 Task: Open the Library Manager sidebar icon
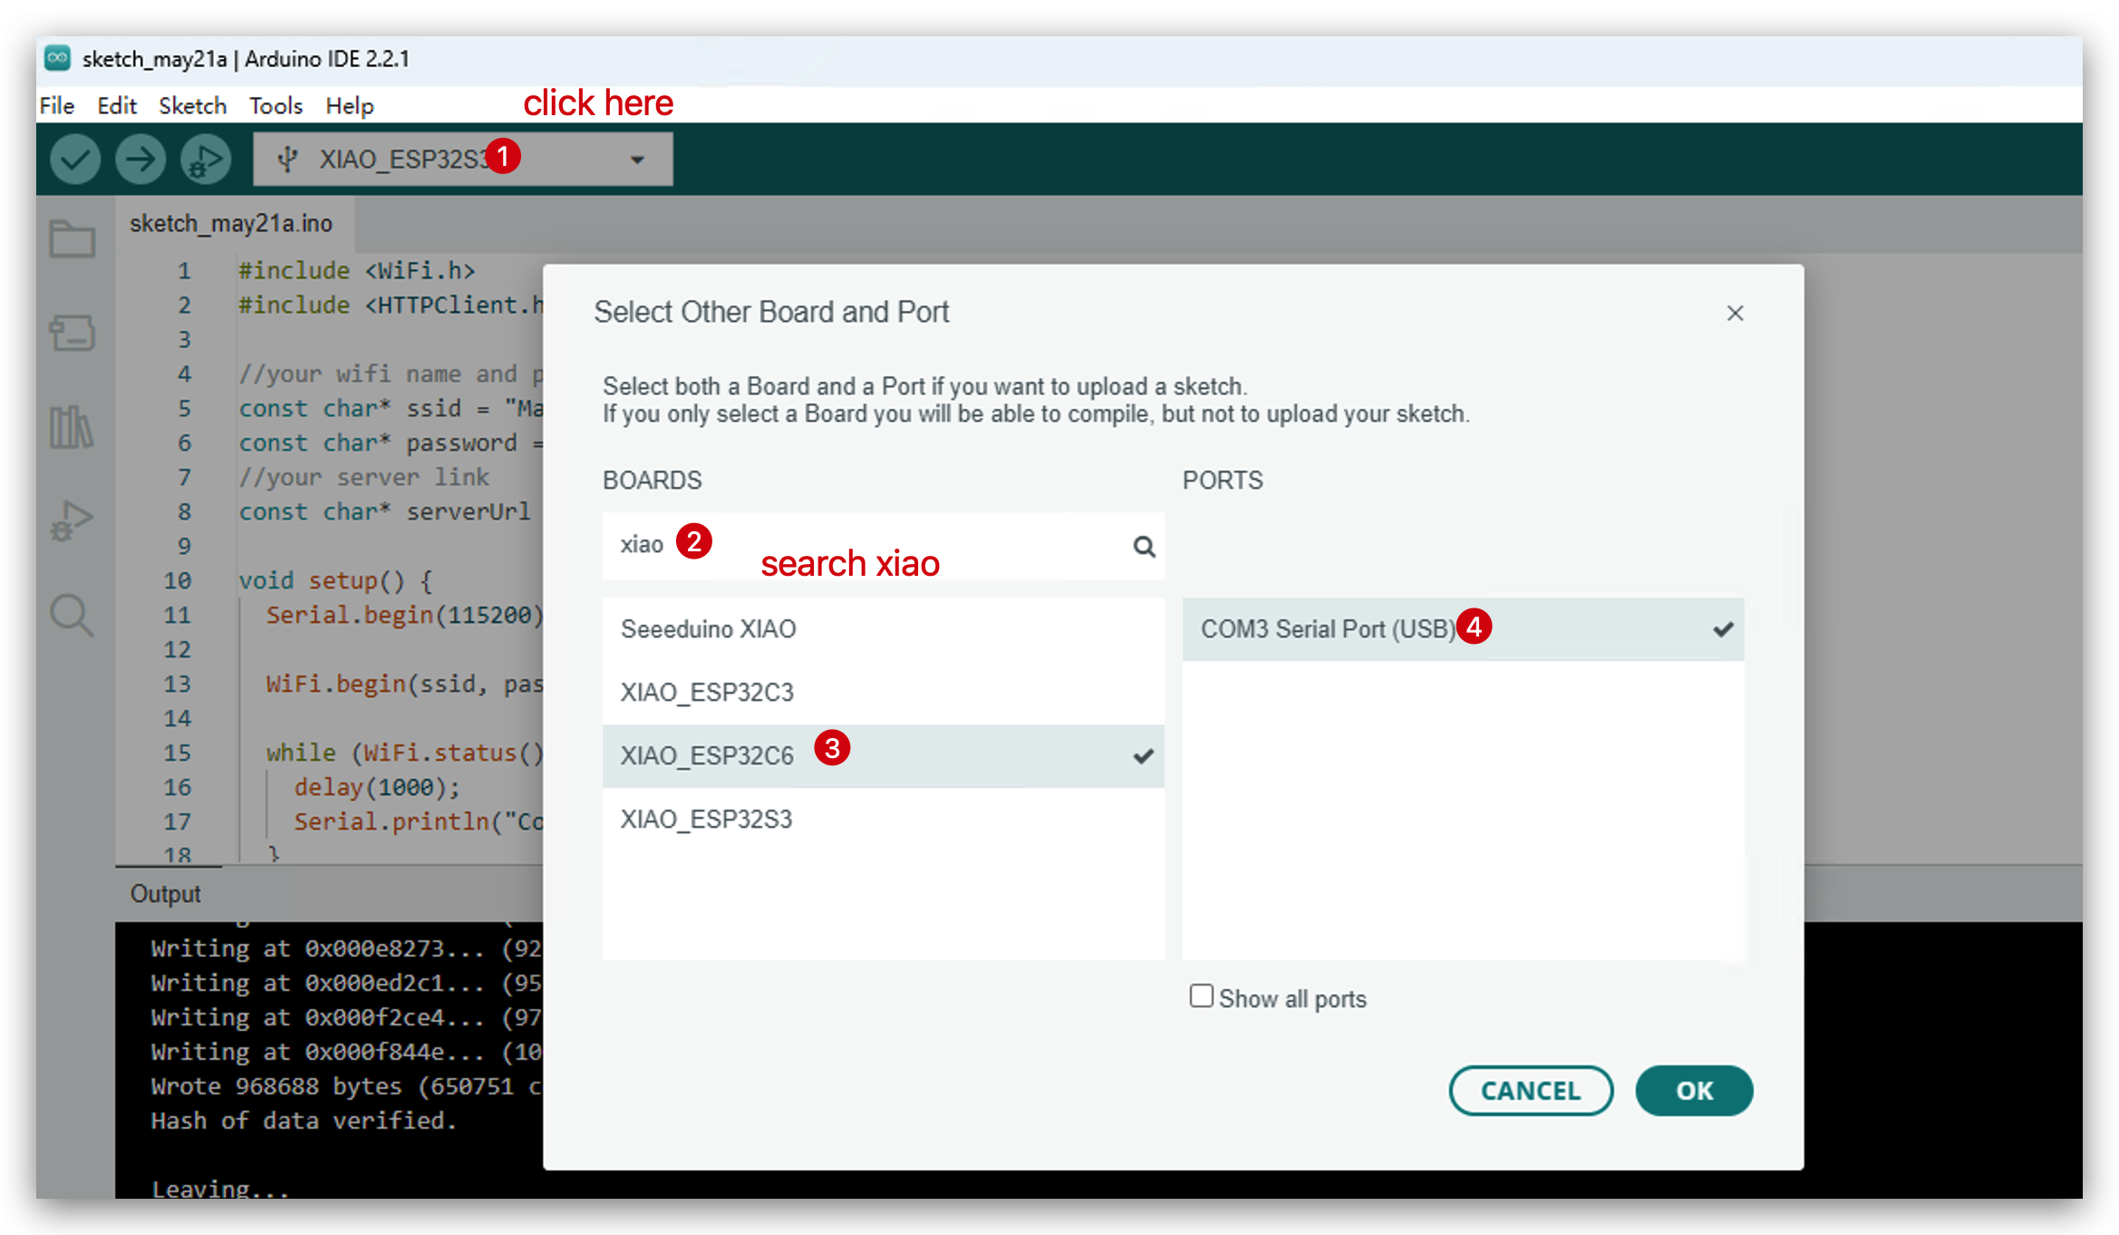click(73, 426)
